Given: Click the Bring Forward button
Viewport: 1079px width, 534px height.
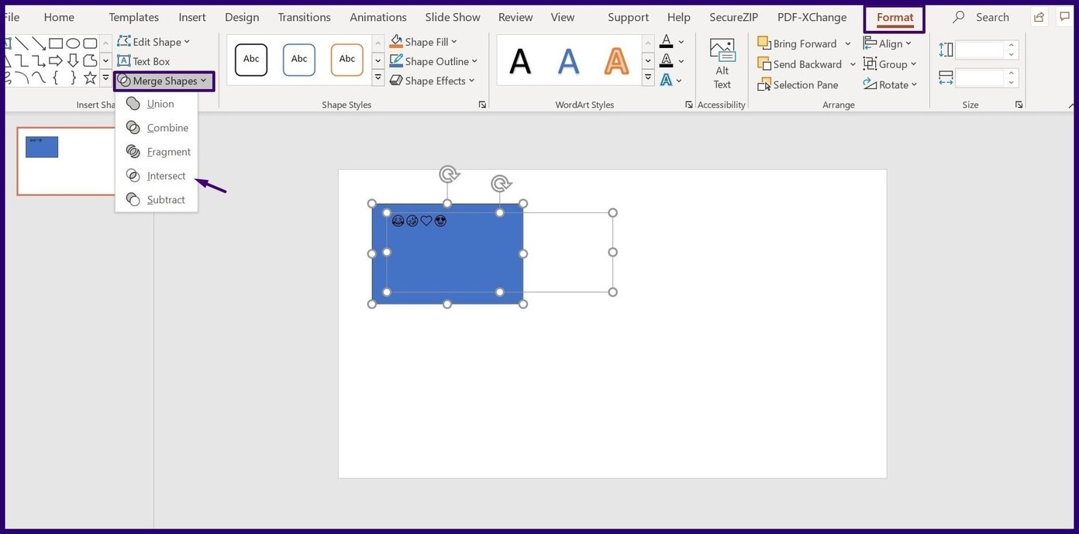Looking at the screenshot, I should [x=798, y=43].
